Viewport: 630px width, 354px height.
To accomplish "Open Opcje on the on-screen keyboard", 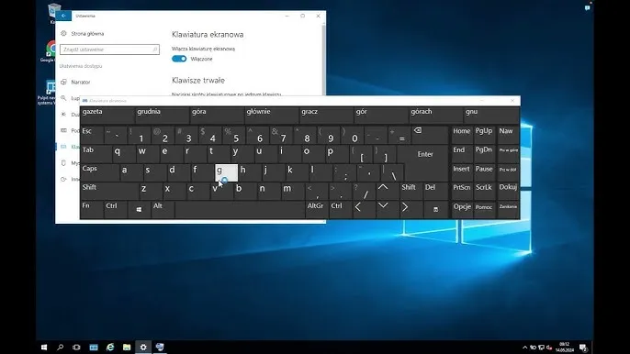I will (x=462, y=210).
